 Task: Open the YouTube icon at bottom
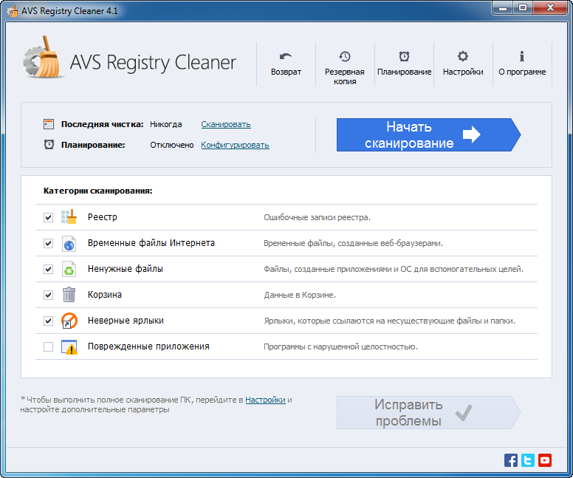click(545, 460)
